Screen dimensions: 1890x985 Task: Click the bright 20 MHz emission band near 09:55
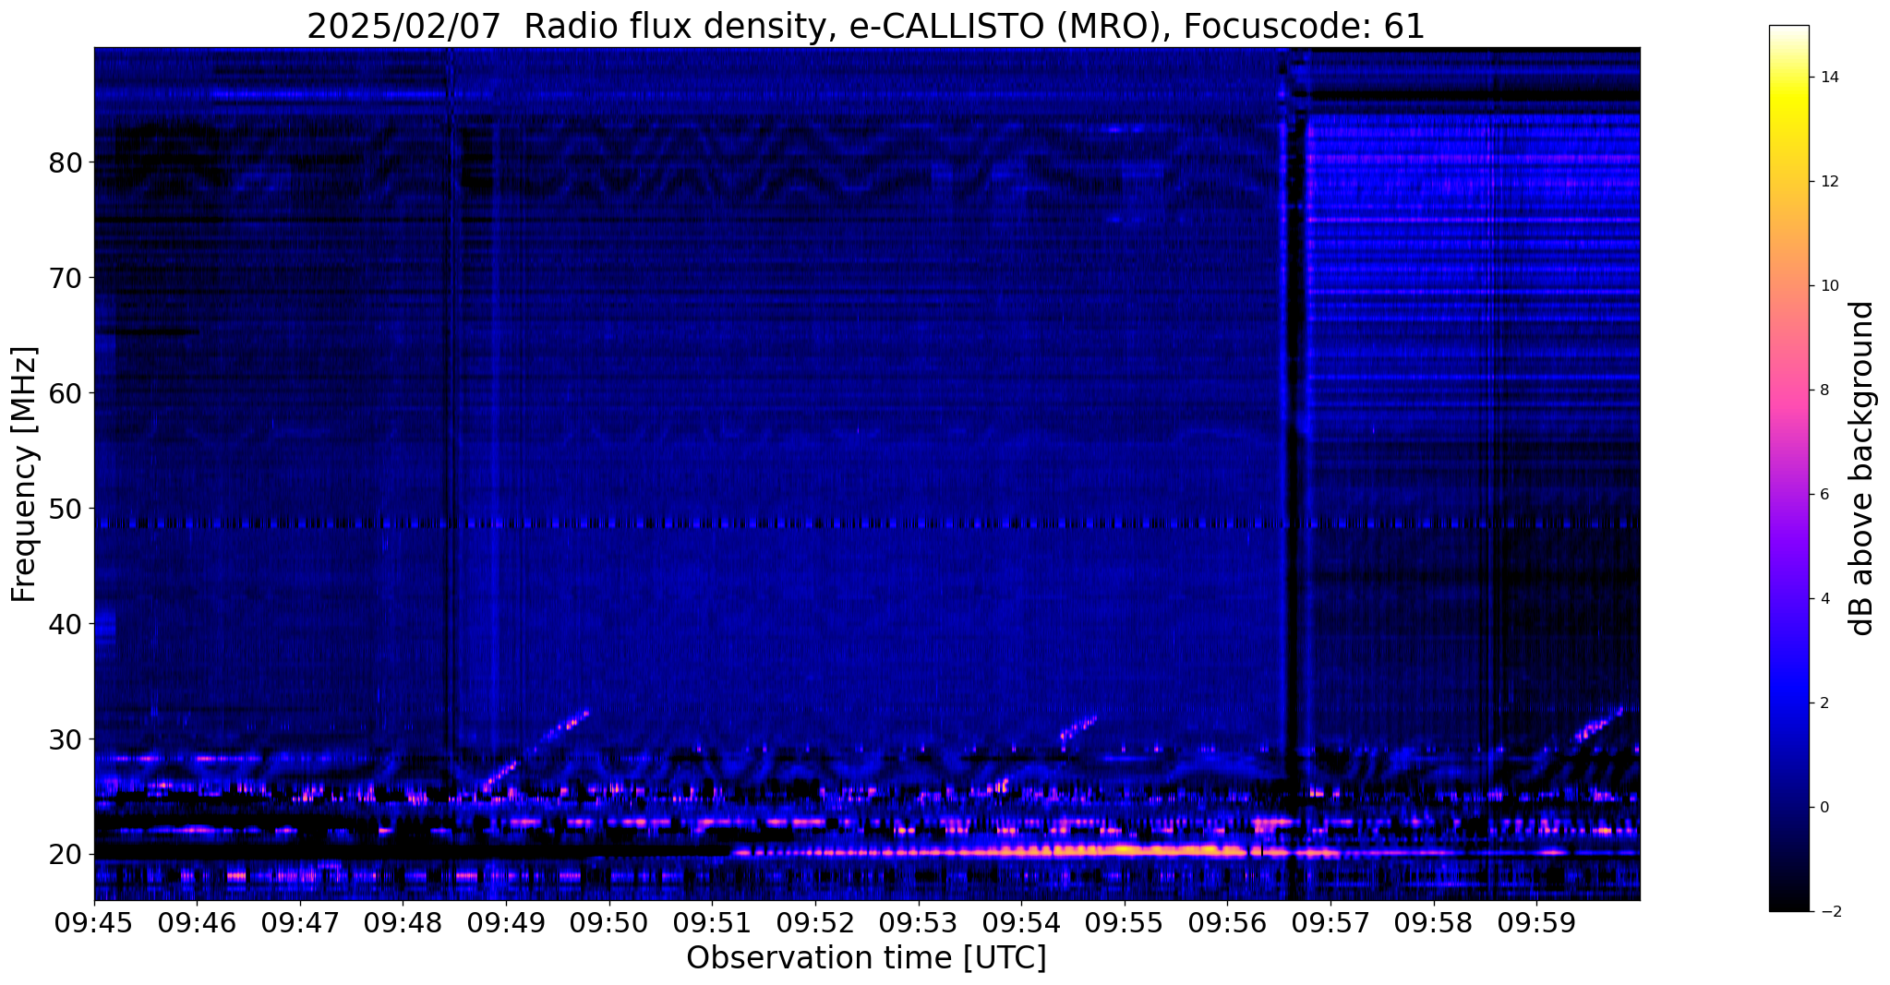tap(1125, 851)
